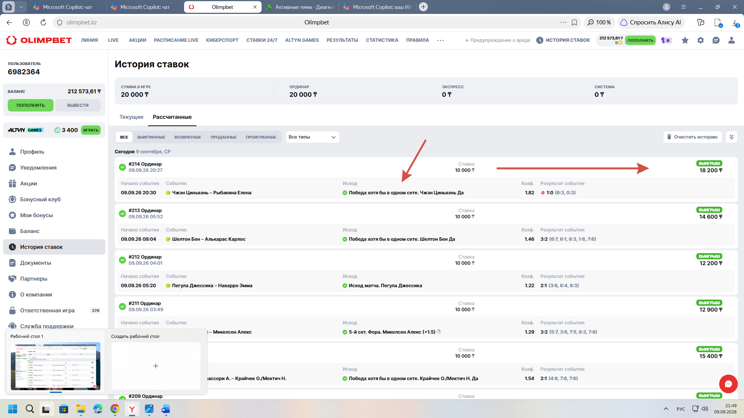
Task: Open 'РЕЗУЛЬТАТЫ' in top navigation
Action: [x=342, y=40]
